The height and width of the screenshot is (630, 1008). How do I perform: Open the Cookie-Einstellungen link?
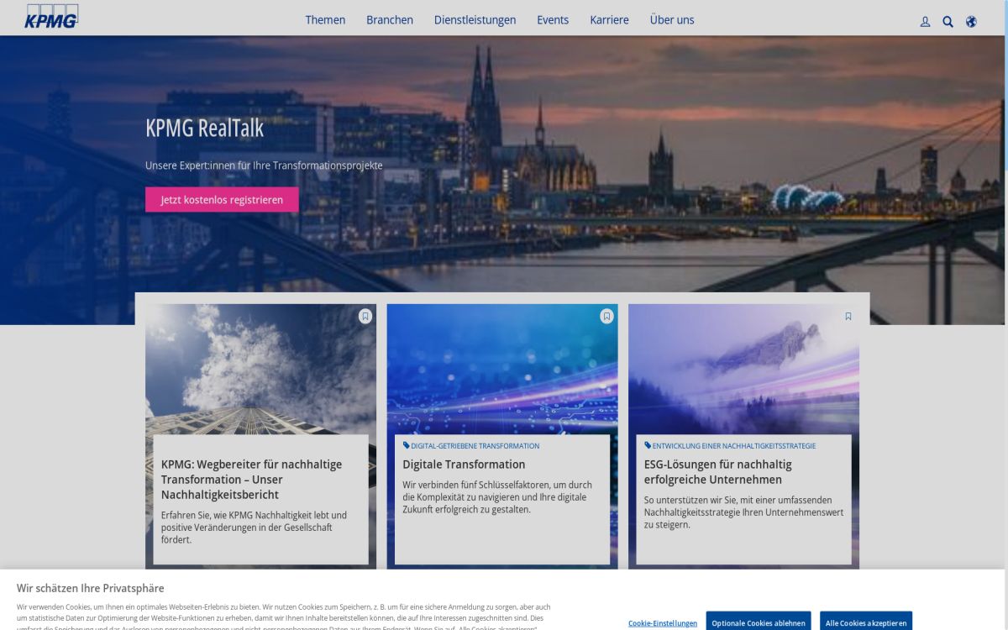(663, 622)
